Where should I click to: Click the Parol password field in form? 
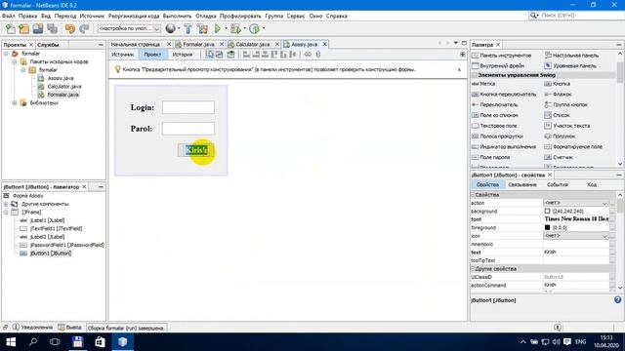coord(188,128)
